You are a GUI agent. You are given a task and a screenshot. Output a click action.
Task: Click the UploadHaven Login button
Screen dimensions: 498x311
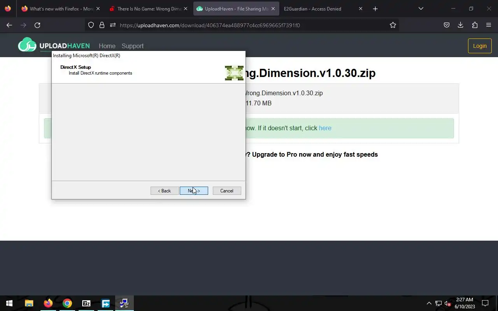(480, 46)
